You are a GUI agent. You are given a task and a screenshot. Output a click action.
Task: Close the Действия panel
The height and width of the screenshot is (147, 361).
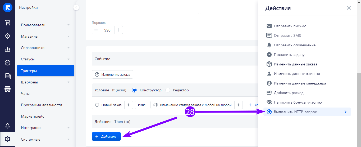coord(349,8)
